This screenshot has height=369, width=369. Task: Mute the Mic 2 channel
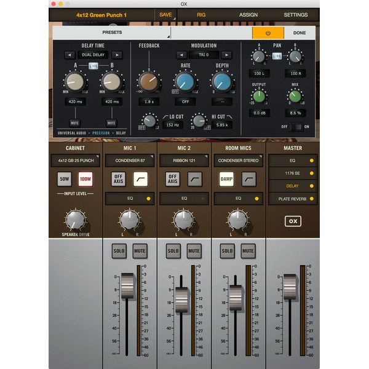point(194,251)
